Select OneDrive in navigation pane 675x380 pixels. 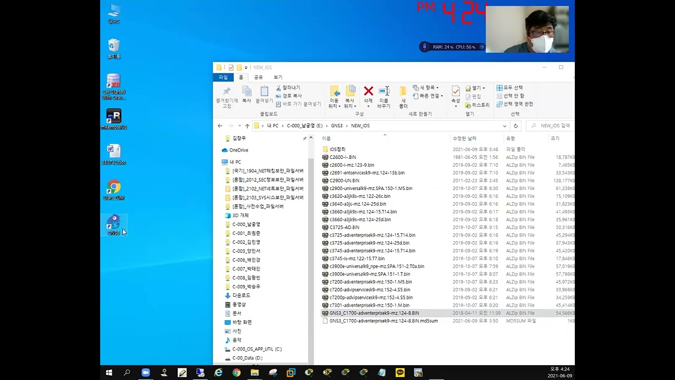[x=238, y=150]
